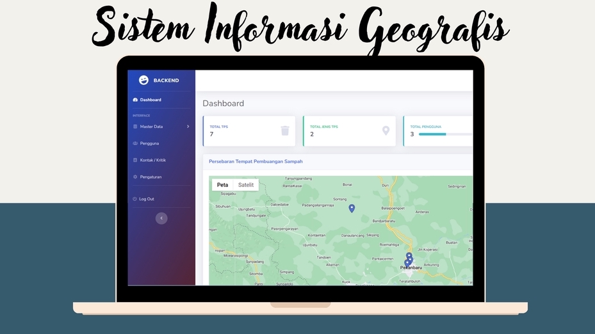The width and height of the screenshot is (595, 334).
Task: Click the Tanjungpandang label on the map
Action: tap(298, 178)
